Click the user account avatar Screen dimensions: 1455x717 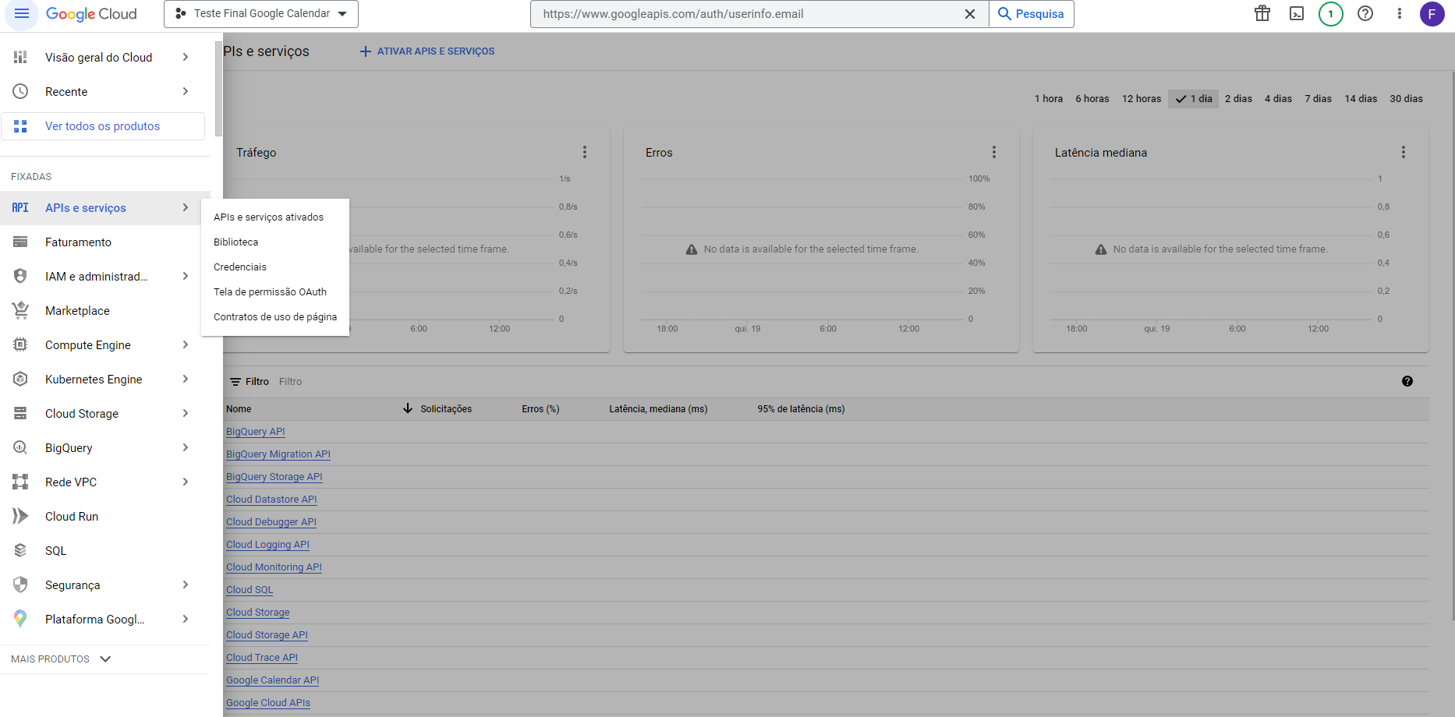[1432, 14]
